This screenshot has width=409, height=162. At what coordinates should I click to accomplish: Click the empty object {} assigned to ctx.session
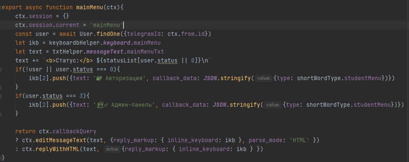[x=66, y=16]
